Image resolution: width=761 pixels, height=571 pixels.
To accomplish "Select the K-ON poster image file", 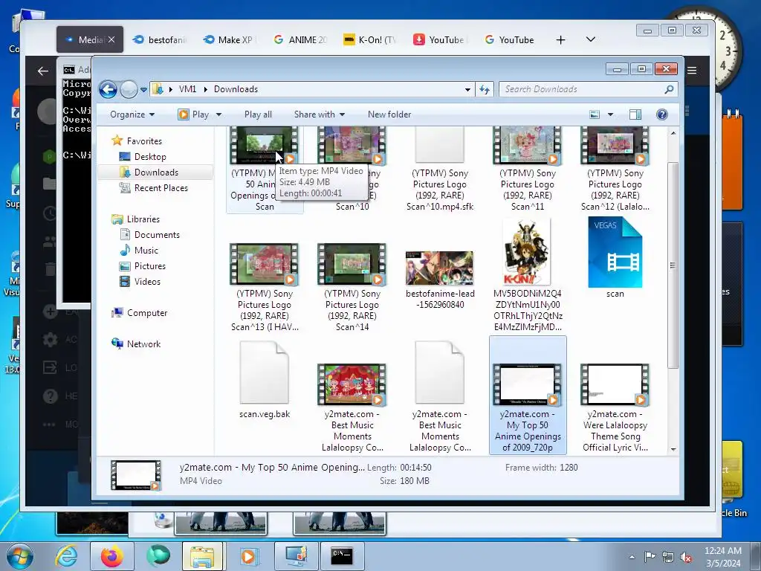I will click(x=528, y=275).
